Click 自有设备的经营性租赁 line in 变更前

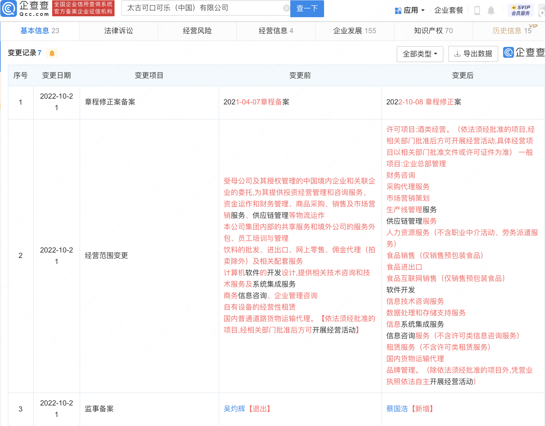260,307
